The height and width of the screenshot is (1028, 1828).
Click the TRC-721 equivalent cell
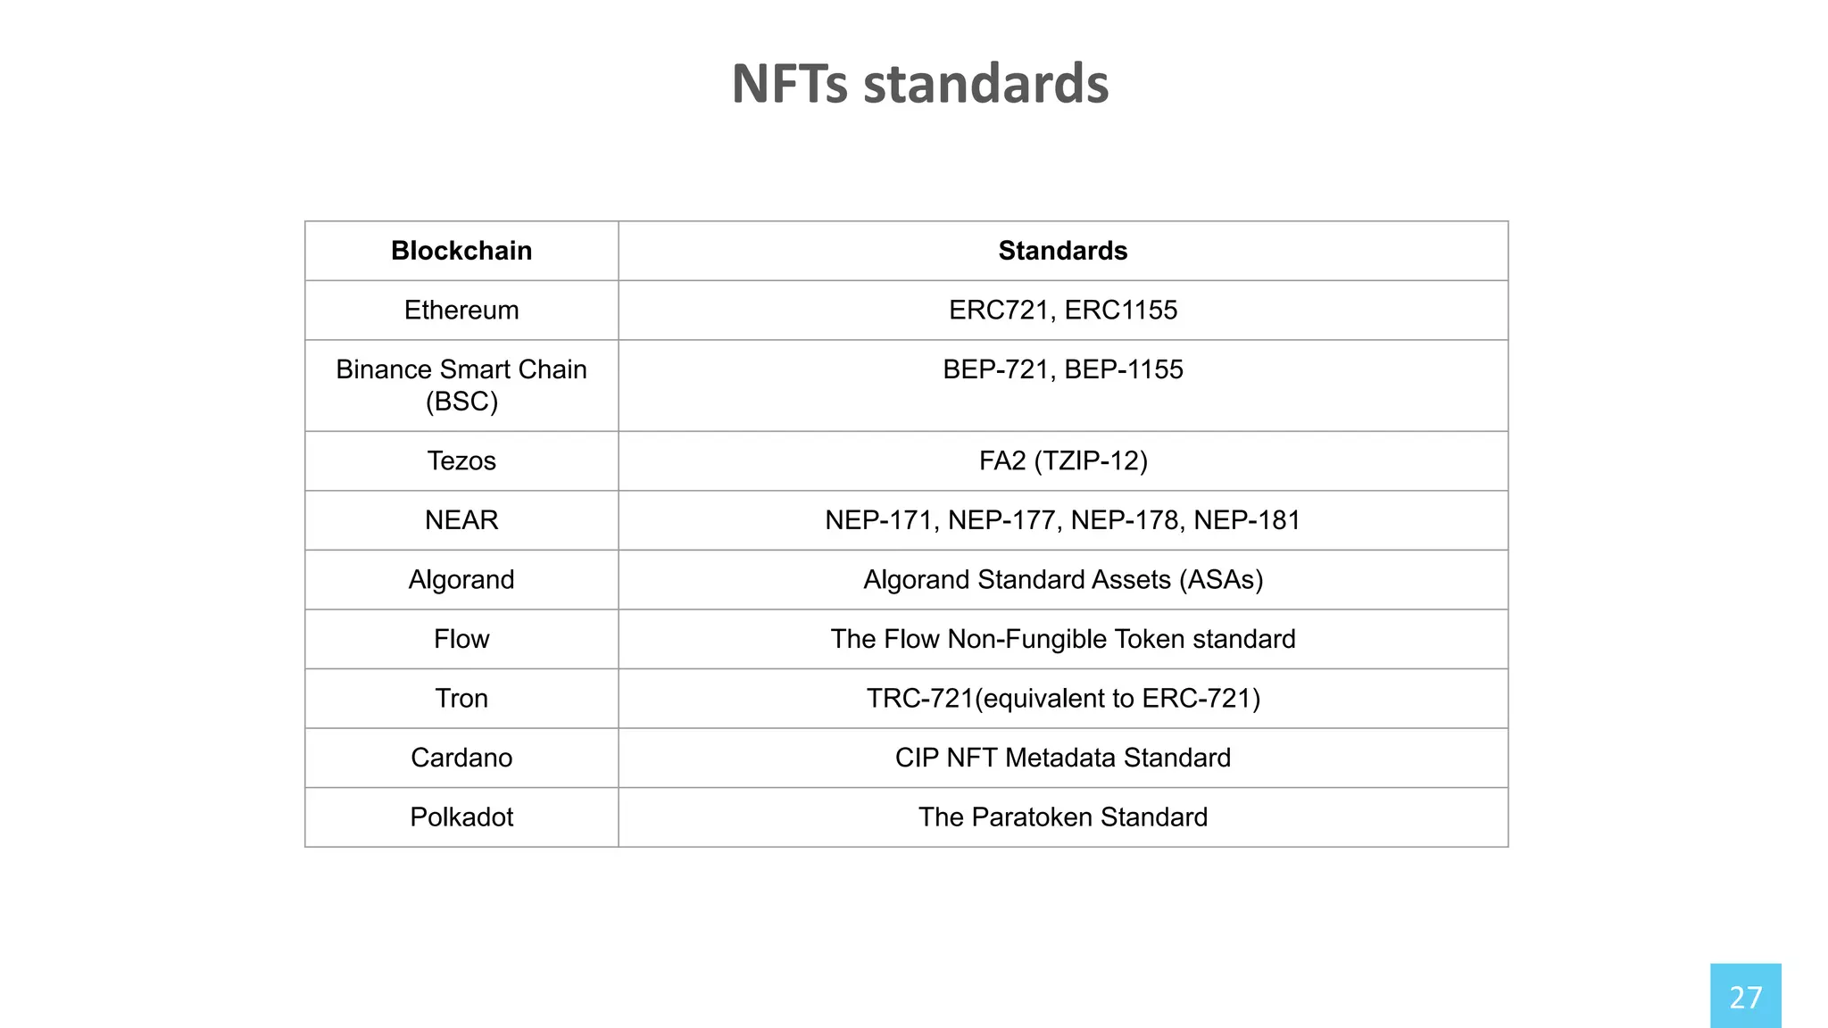(x=1062, y=698)
